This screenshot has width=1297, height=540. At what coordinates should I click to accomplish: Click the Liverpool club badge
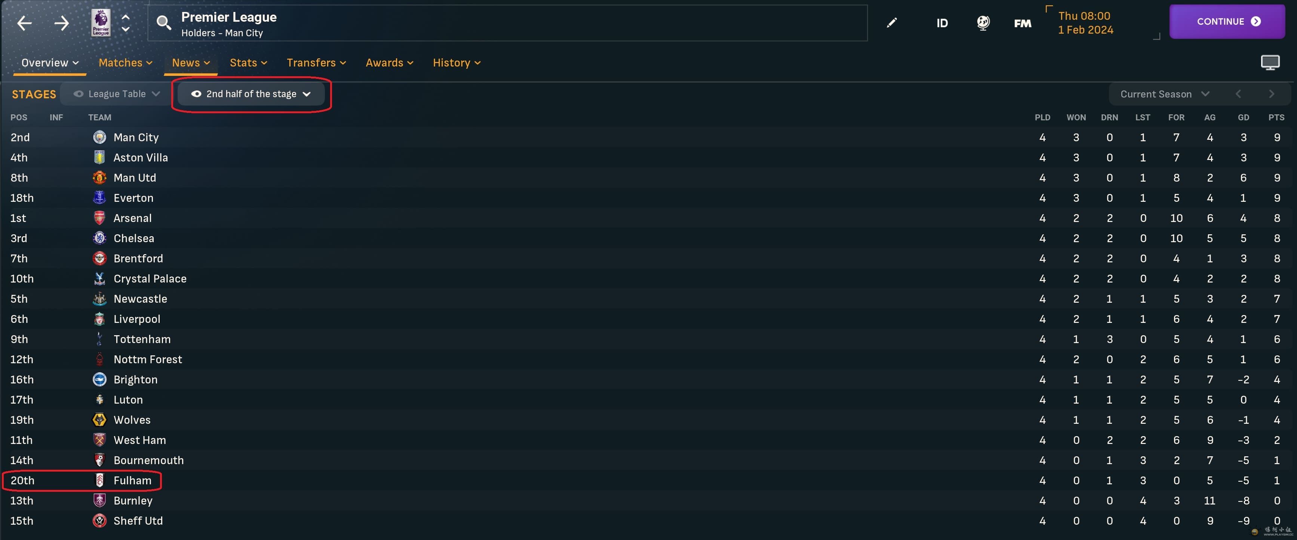coord(100,318)
